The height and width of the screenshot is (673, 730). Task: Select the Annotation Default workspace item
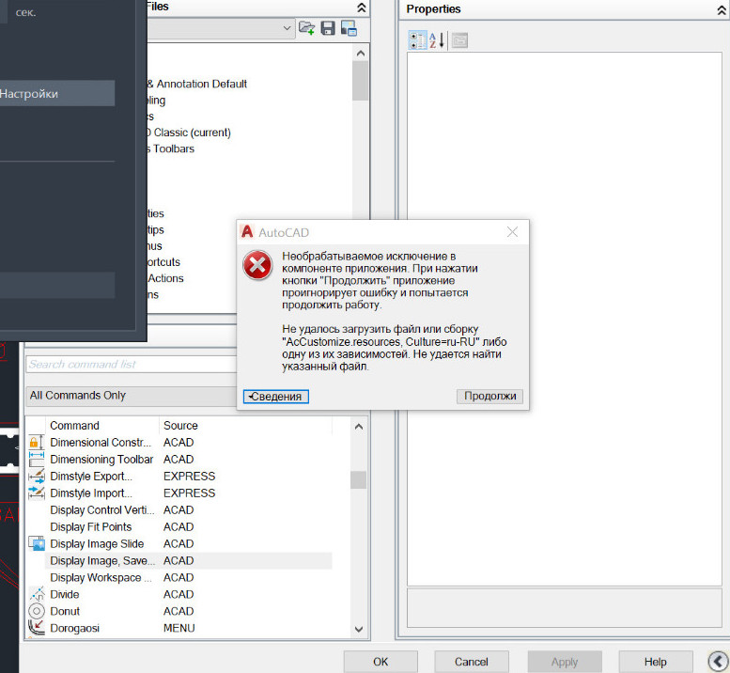pyautogui.click(x=197, y=84)
